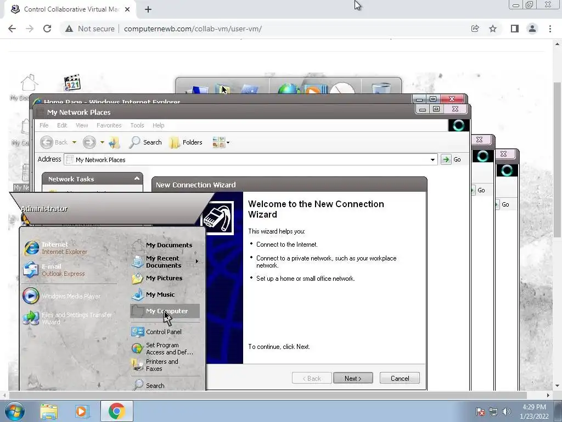This screenshot has width=562, height=422.
Task: Go back in Chrome browser
Action: [12, 29]
